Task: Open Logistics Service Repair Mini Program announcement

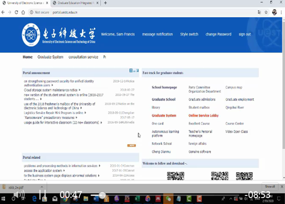Action: [x=54, y=113]
